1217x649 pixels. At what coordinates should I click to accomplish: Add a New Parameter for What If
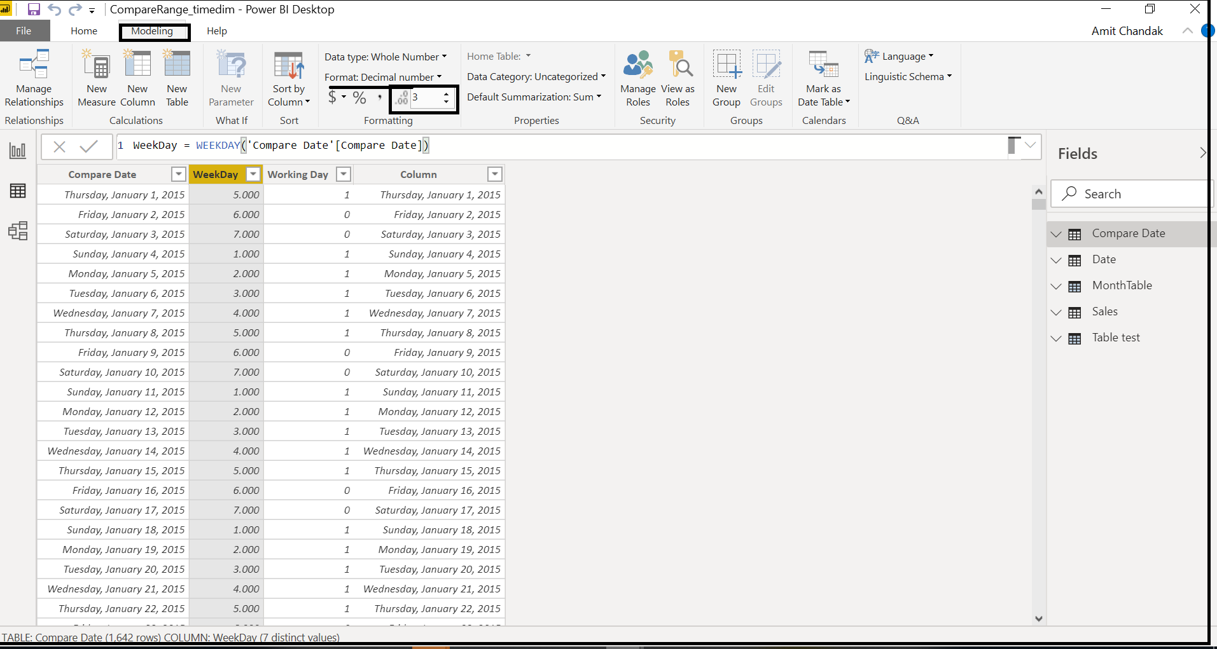[231, 78]
